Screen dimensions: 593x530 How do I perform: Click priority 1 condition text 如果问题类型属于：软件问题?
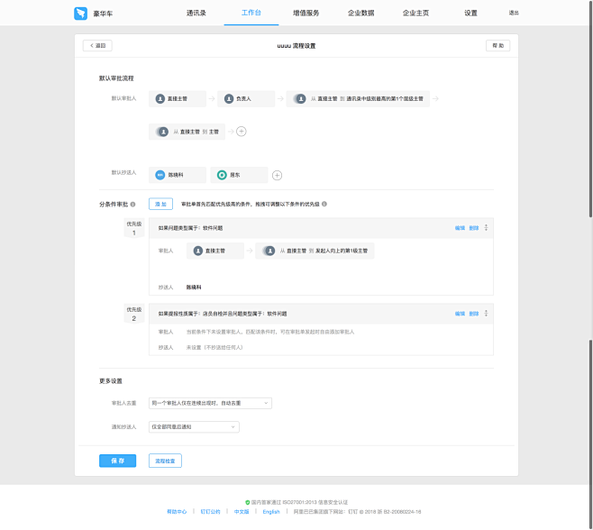(x=190, y=228)
